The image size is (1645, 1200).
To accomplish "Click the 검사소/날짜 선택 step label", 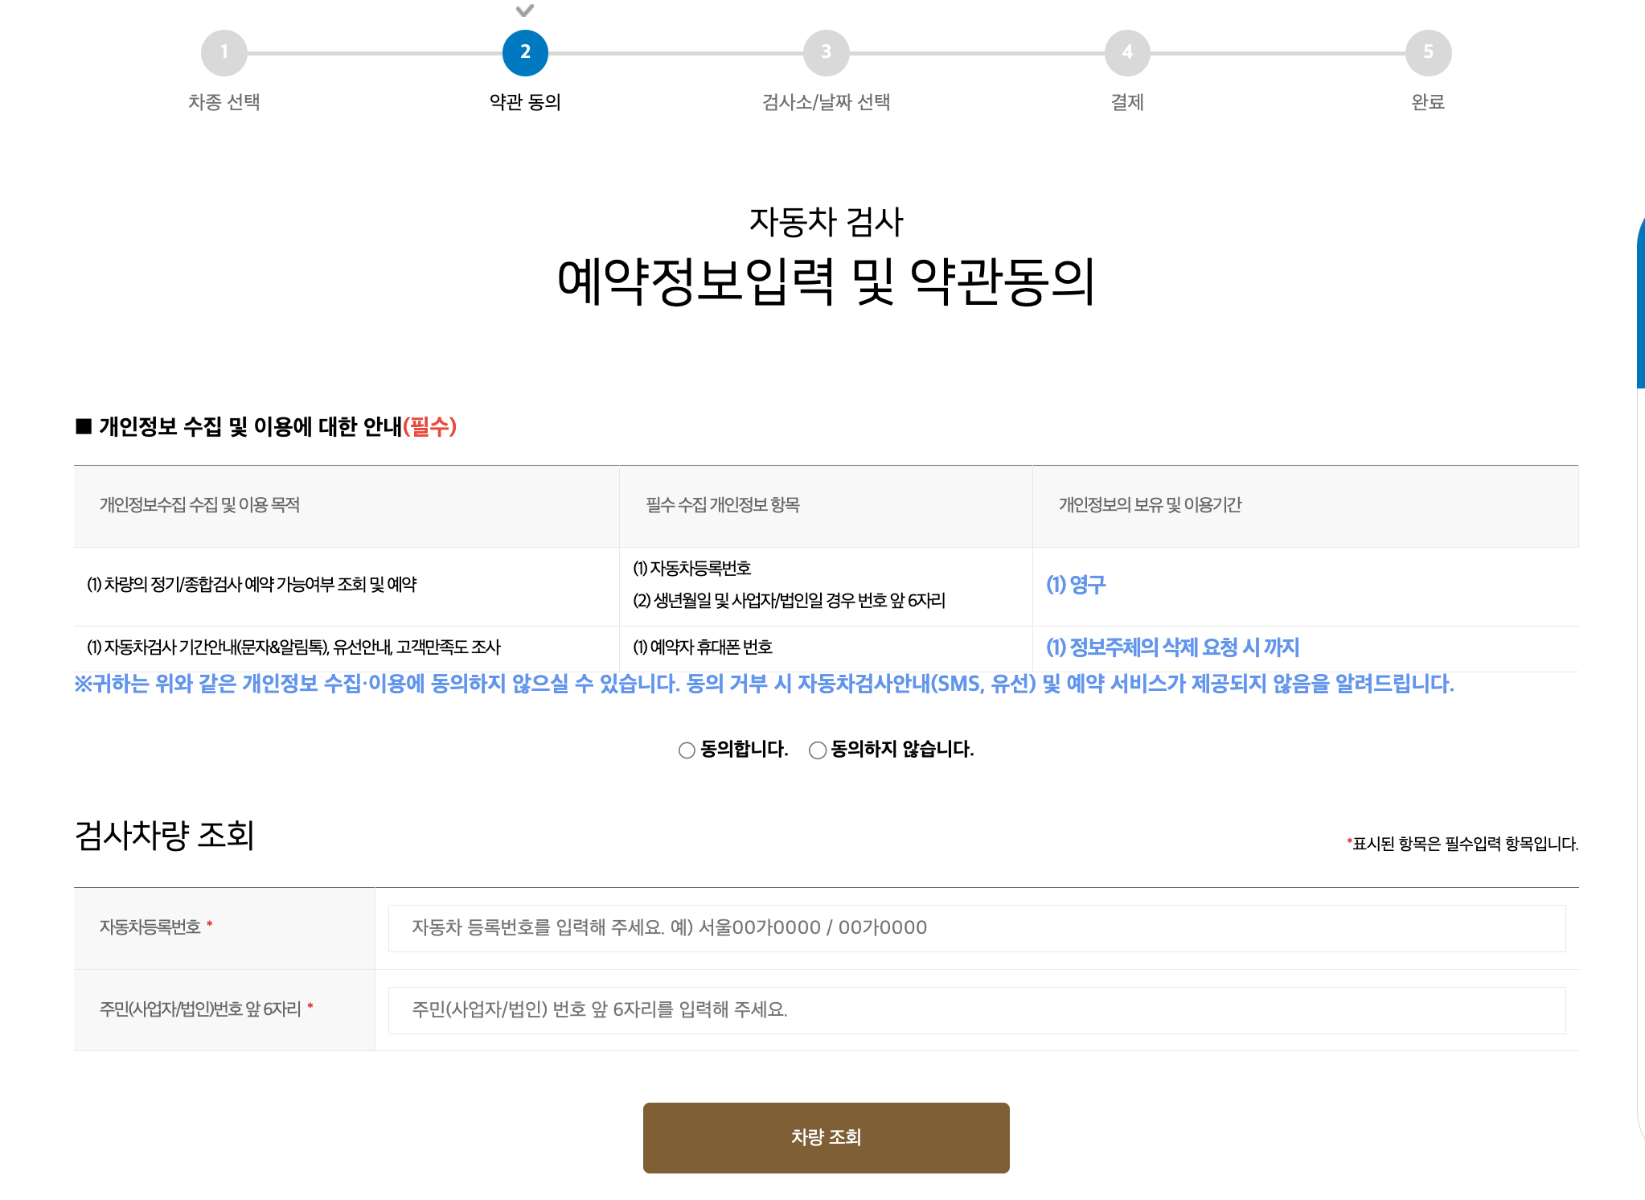I will point(826,102).
